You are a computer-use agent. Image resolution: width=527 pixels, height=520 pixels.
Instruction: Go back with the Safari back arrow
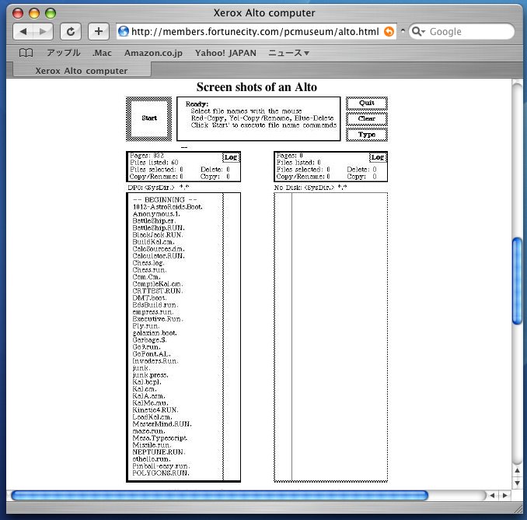click(23, 32)
